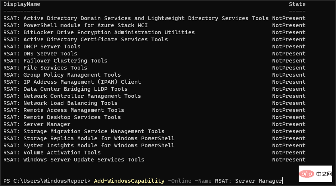
Task: Select the RSAT: DHCP Server Tools line
Action: click(154, 46)
